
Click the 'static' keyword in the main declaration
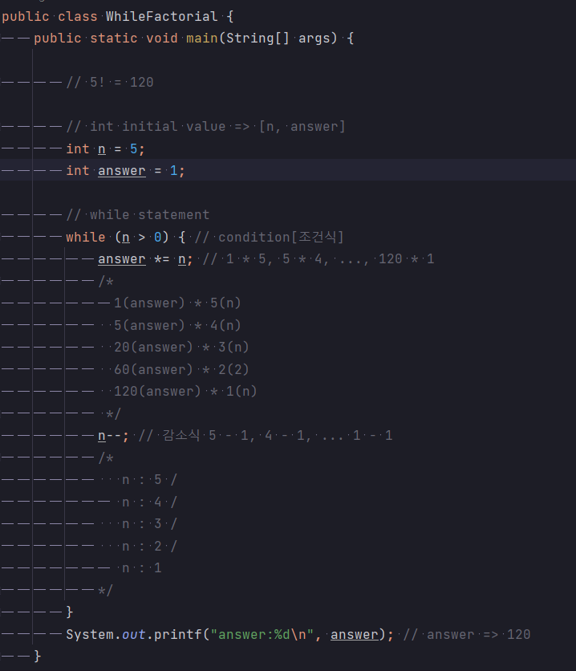click(114, 39)
